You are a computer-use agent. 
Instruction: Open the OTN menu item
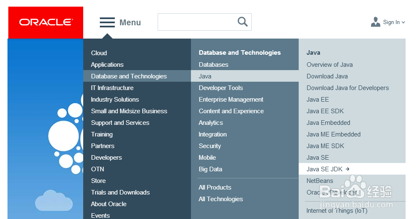(x=97, y=169)
